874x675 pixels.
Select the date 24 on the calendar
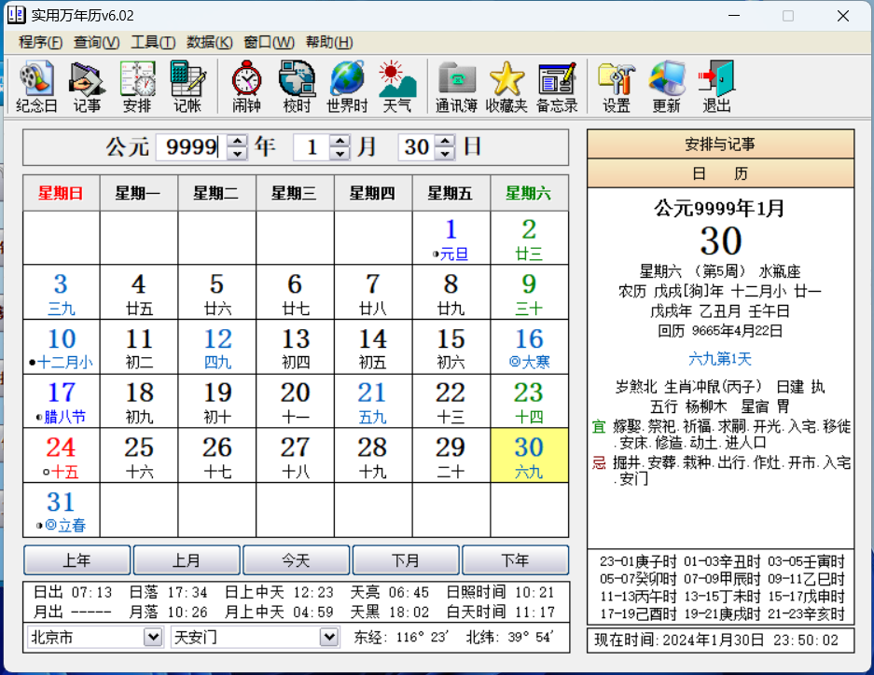pyautogui.click(x=62, y=454)
